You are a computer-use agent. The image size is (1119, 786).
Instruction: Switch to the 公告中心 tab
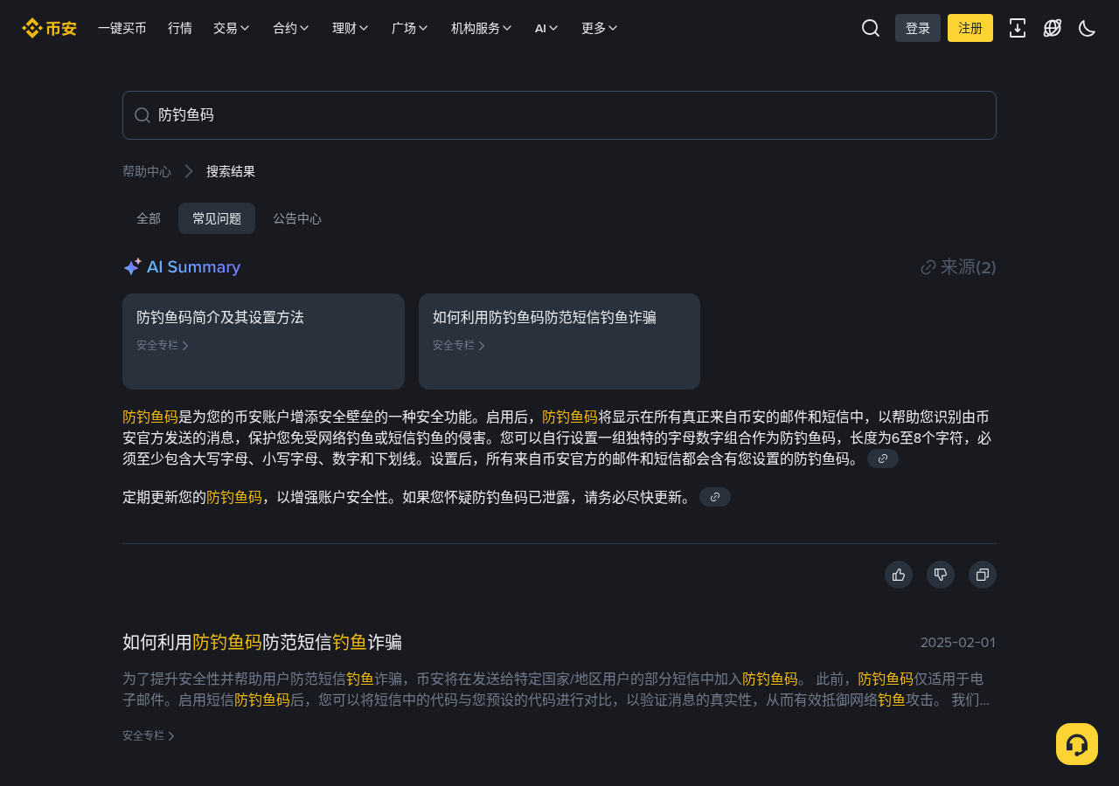click(x=297, y=218)
